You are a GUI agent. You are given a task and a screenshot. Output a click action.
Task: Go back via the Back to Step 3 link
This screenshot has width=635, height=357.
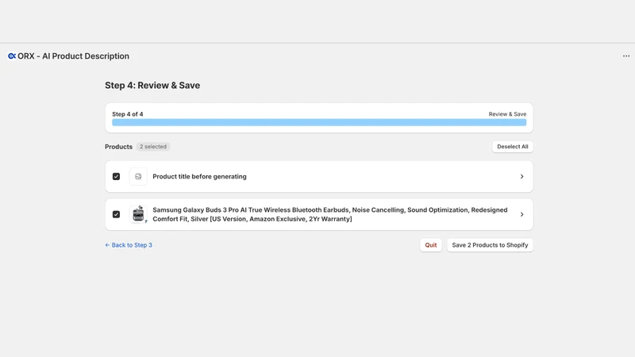129,245
